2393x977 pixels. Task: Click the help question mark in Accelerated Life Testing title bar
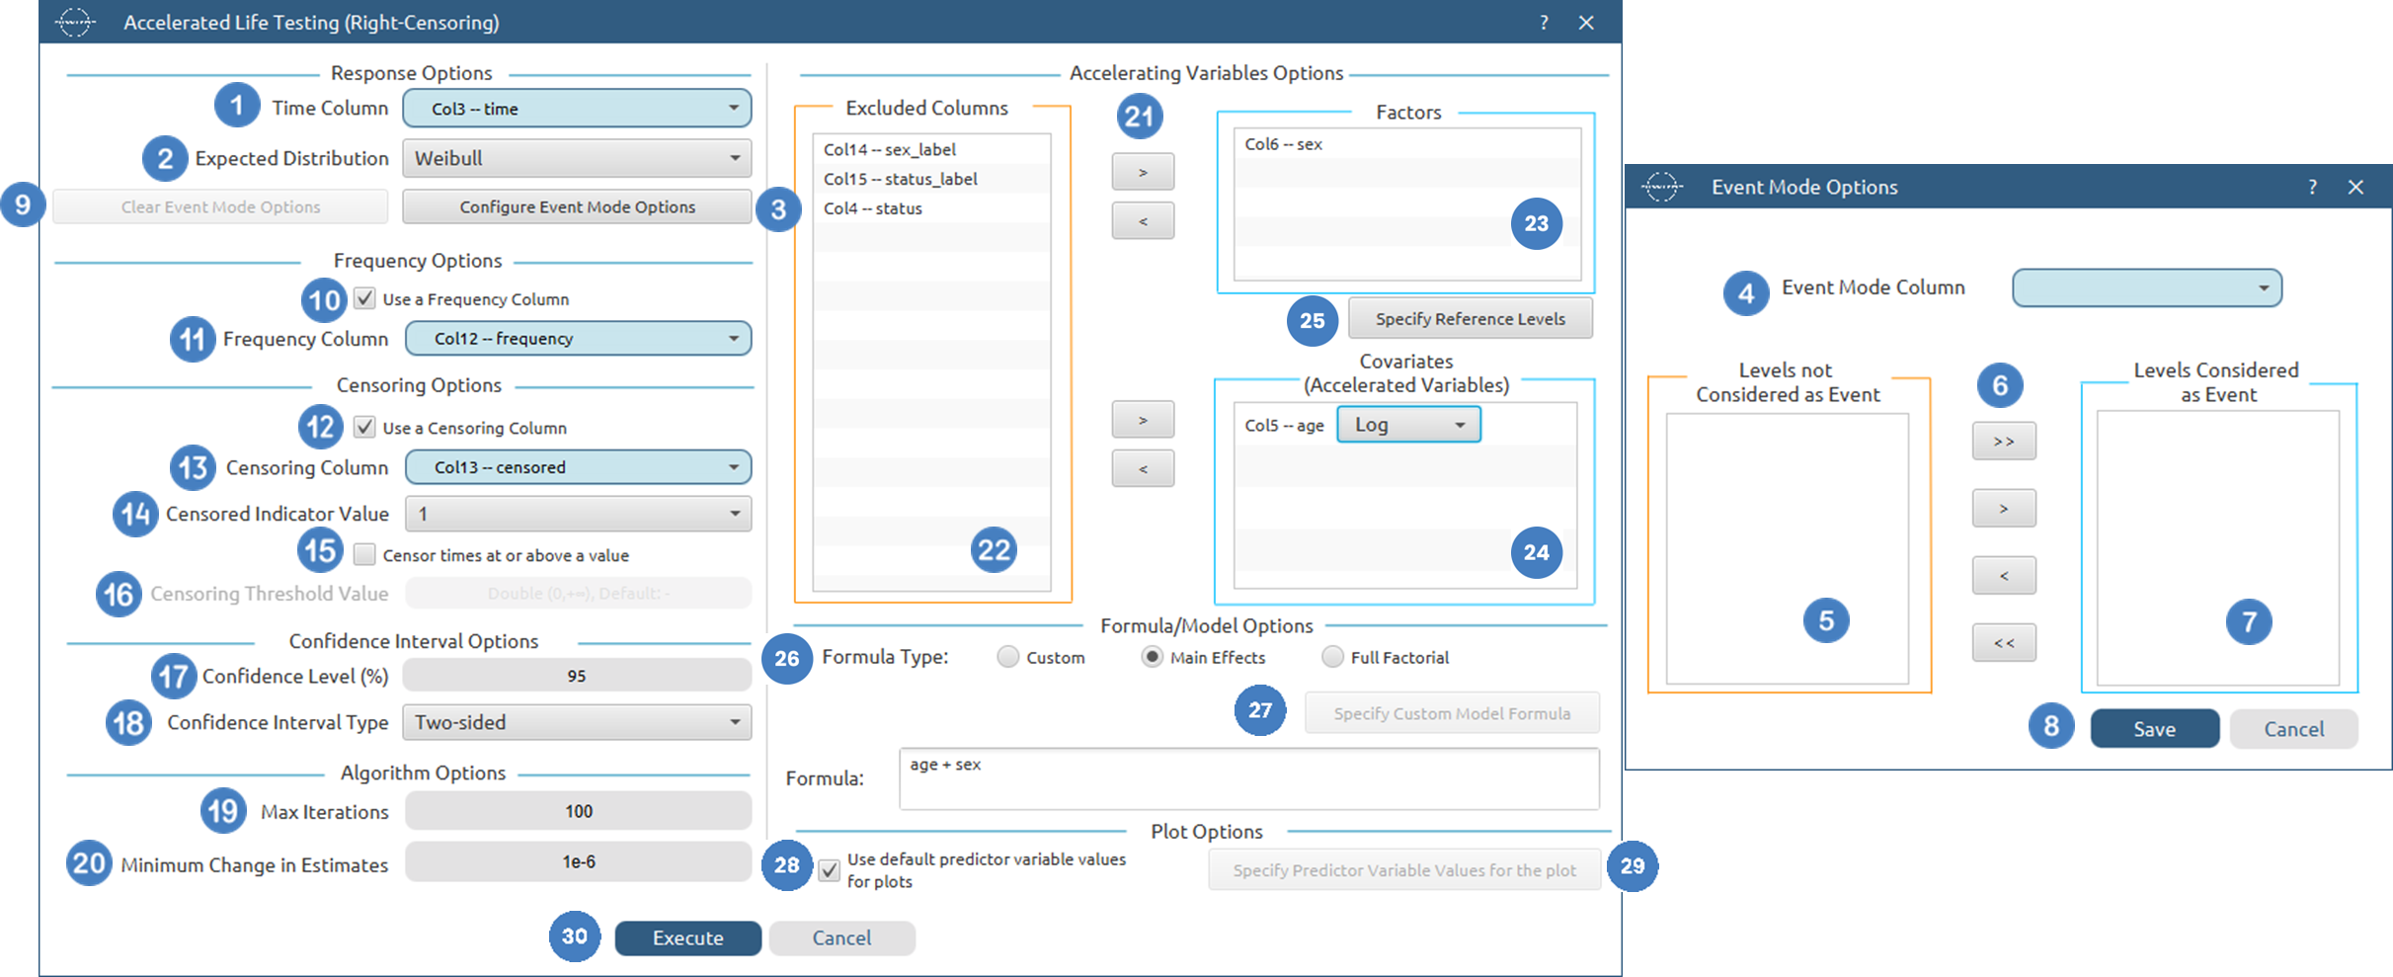[x=1544, y=22]
